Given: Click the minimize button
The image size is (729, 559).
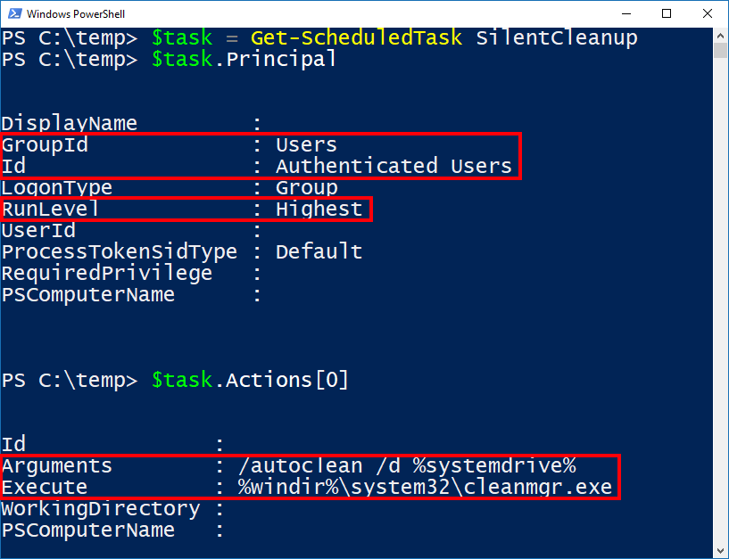Looking at the screenshot, I should point(628,13).
